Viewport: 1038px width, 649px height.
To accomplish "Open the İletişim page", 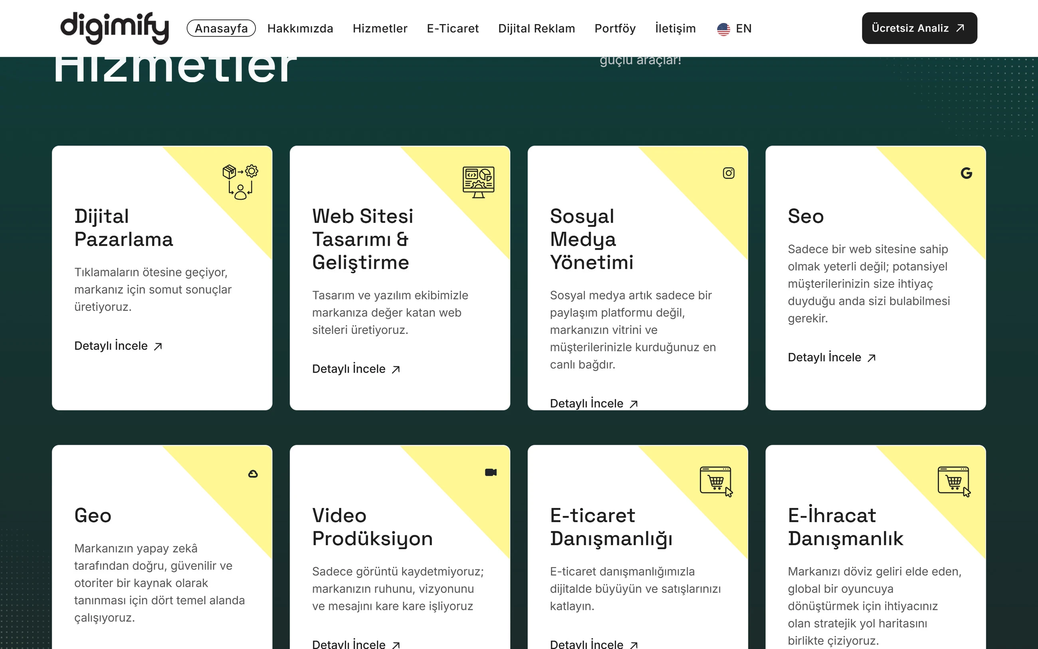I will tap(675, 28).
